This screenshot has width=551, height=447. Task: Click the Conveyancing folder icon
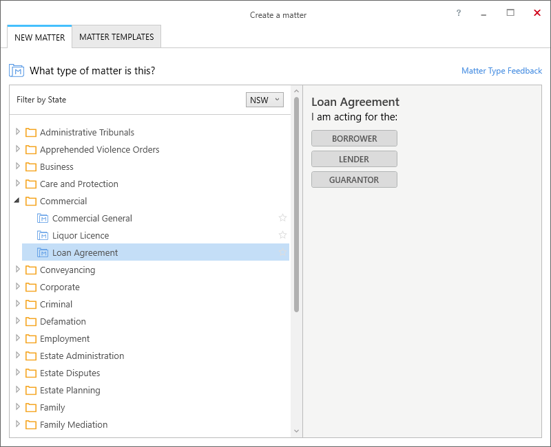click(31, 270)
